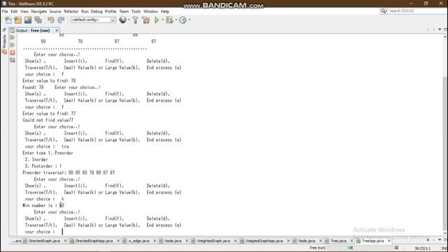The image size is (448, 252).
Task: Click the restore window group icon above Projects
Action: [4, 30]
